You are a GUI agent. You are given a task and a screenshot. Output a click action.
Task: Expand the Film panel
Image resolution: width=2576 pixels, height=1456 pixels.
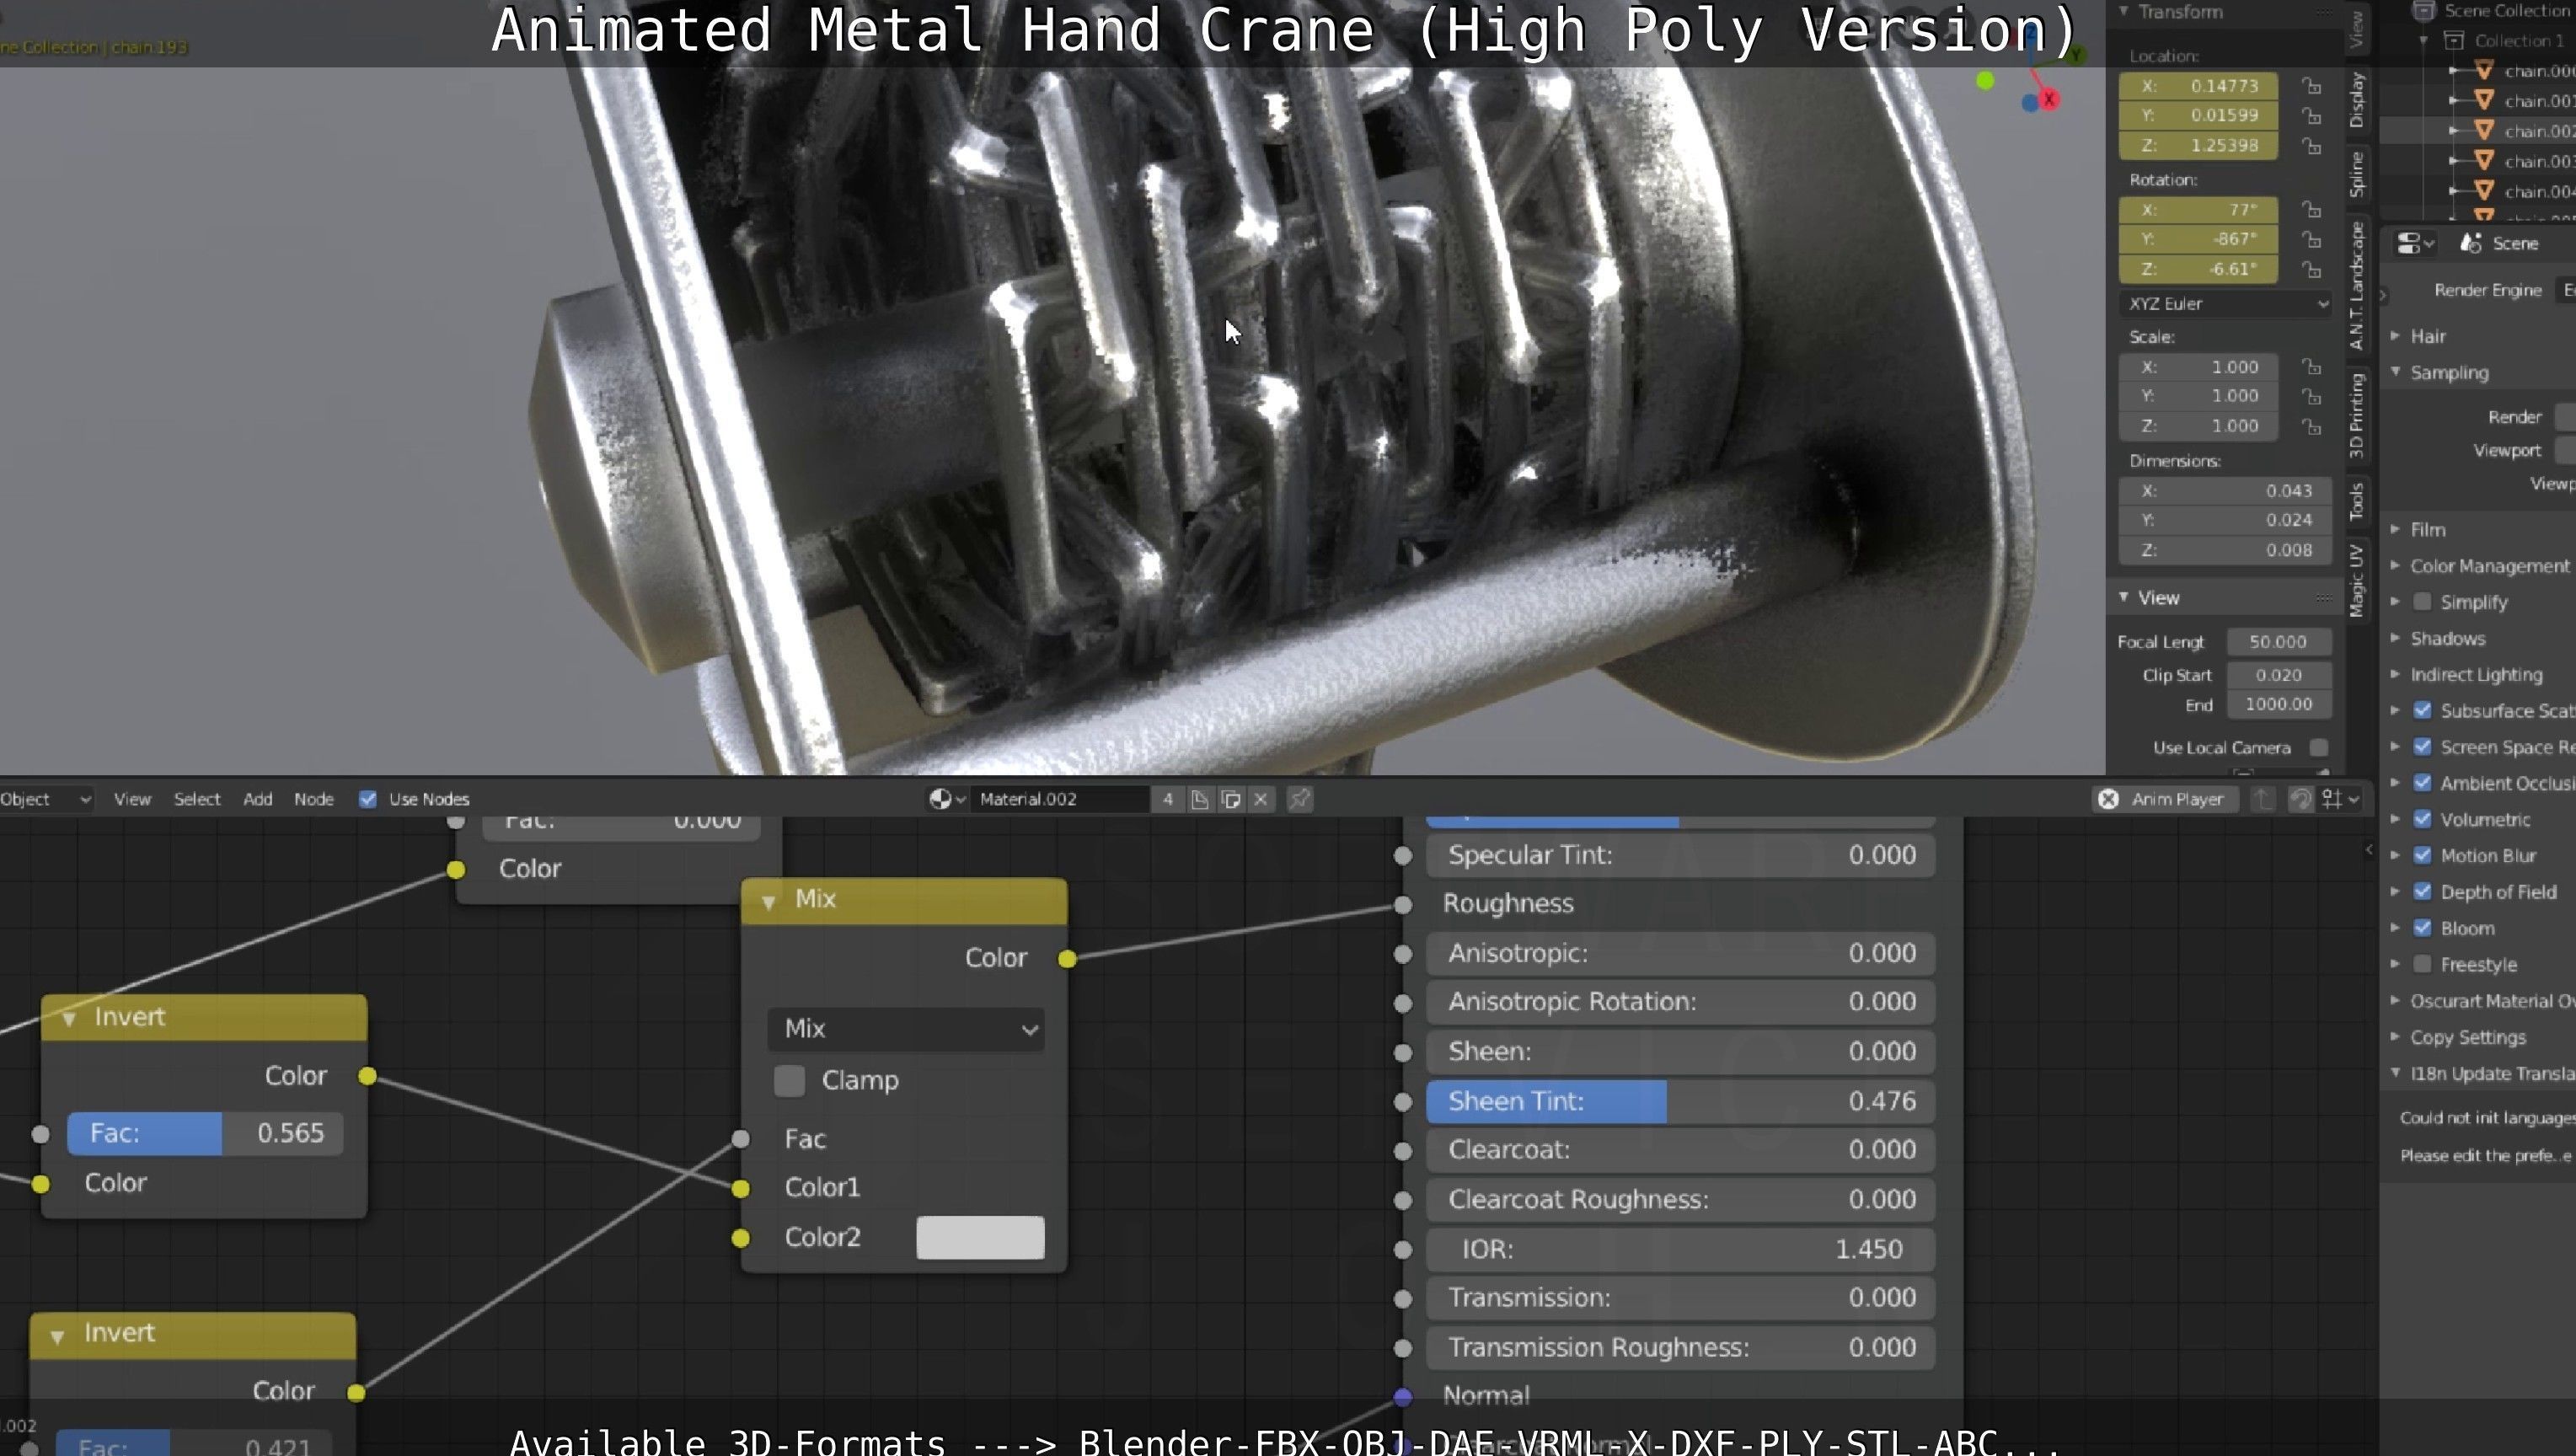pyautogui.click(x=2395, y=529)
